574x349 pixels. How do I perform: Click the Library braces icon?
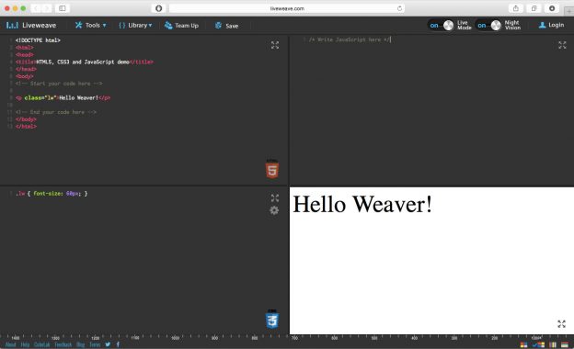click(122, 25)
